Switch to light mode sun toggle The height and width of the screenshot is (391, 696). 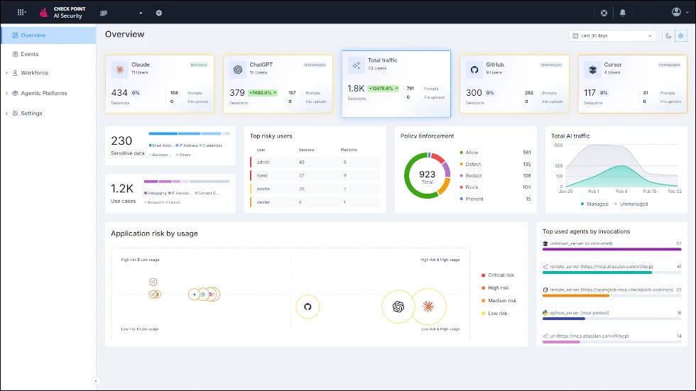click(680, 35)
